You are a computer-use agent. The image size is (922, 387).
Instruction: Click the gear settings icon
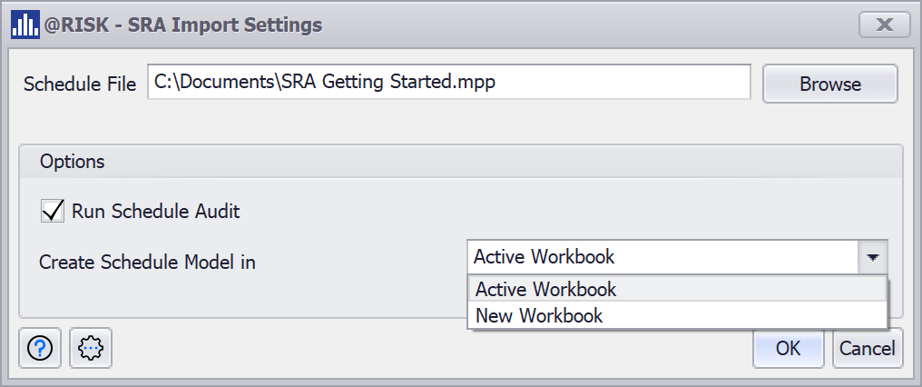point(91,349)
